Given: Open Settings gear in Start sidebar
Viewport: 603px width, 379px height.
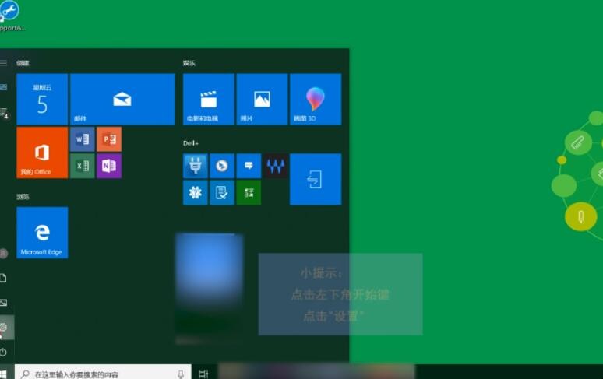Looking at the screenshot, I should coord(4,328).
